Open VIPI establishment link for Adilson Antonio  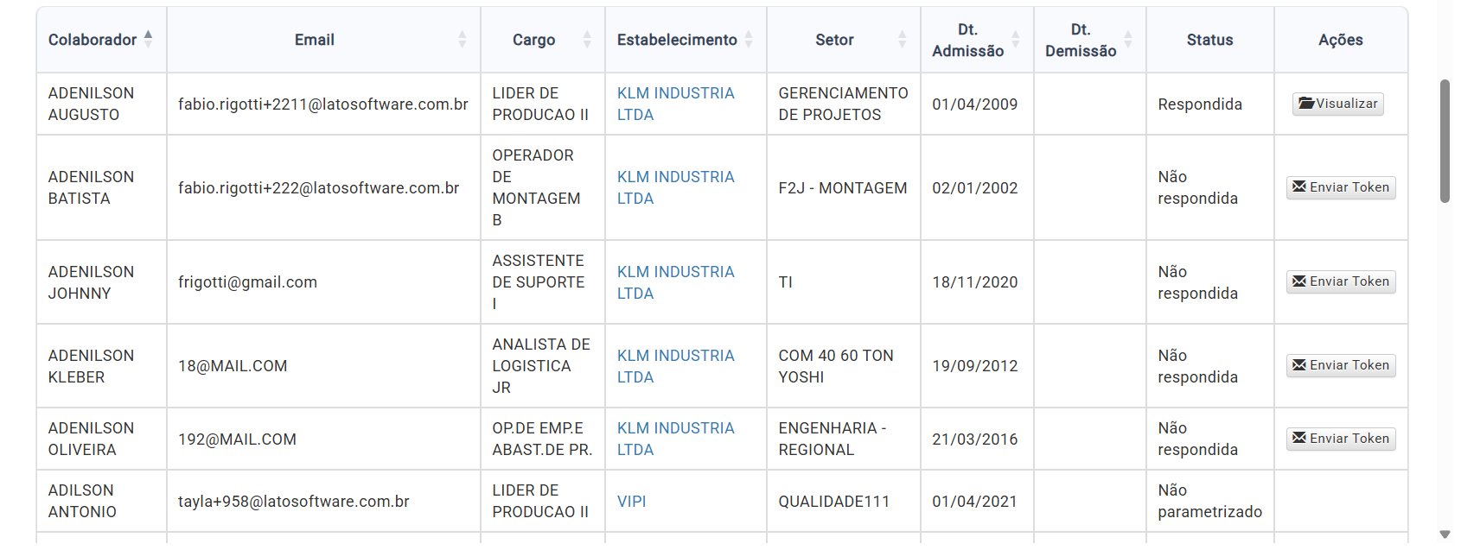(631, 502)
